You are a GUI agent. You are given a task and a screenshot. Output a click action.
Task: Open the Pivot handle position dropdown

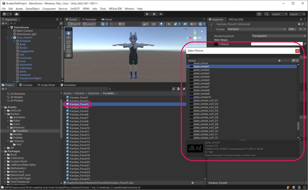(74, 24)
